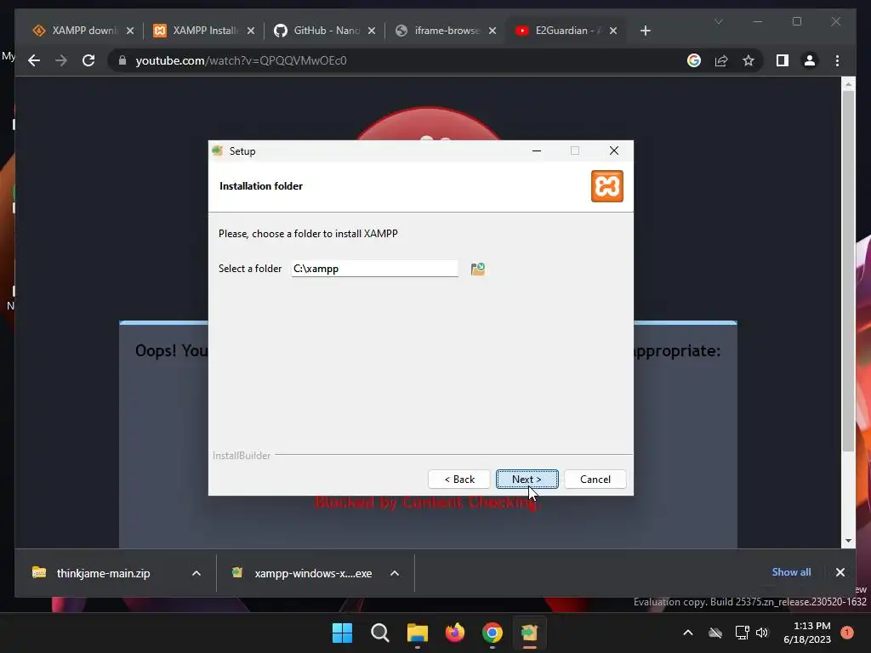Cancel the XAMPP installation

click(x=595, y=480)
